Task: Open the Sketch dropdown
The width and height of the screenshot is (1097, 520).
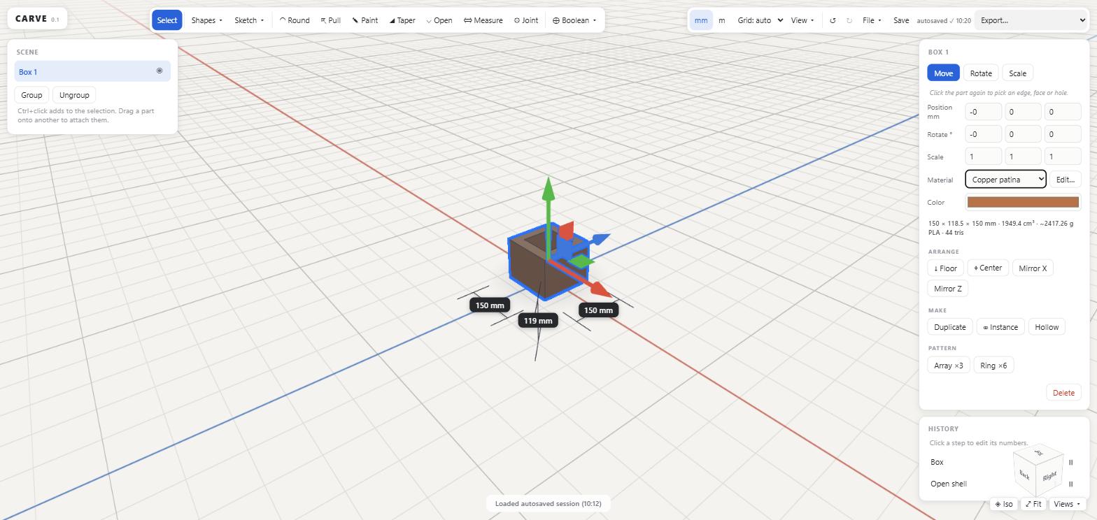Action: [x=249, y=20]
